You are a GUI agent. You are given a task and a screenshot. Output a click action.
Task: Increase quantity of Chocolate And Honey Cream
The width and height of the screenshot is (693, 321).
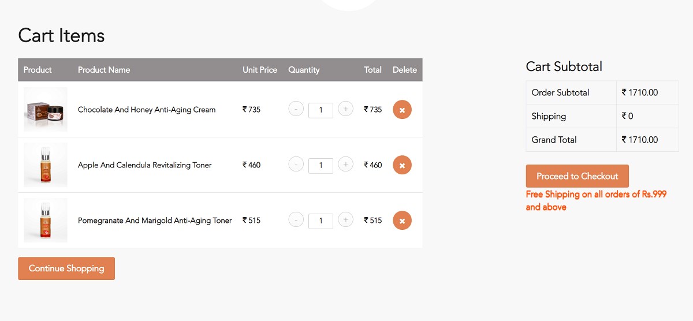click(x=345, y=109)
